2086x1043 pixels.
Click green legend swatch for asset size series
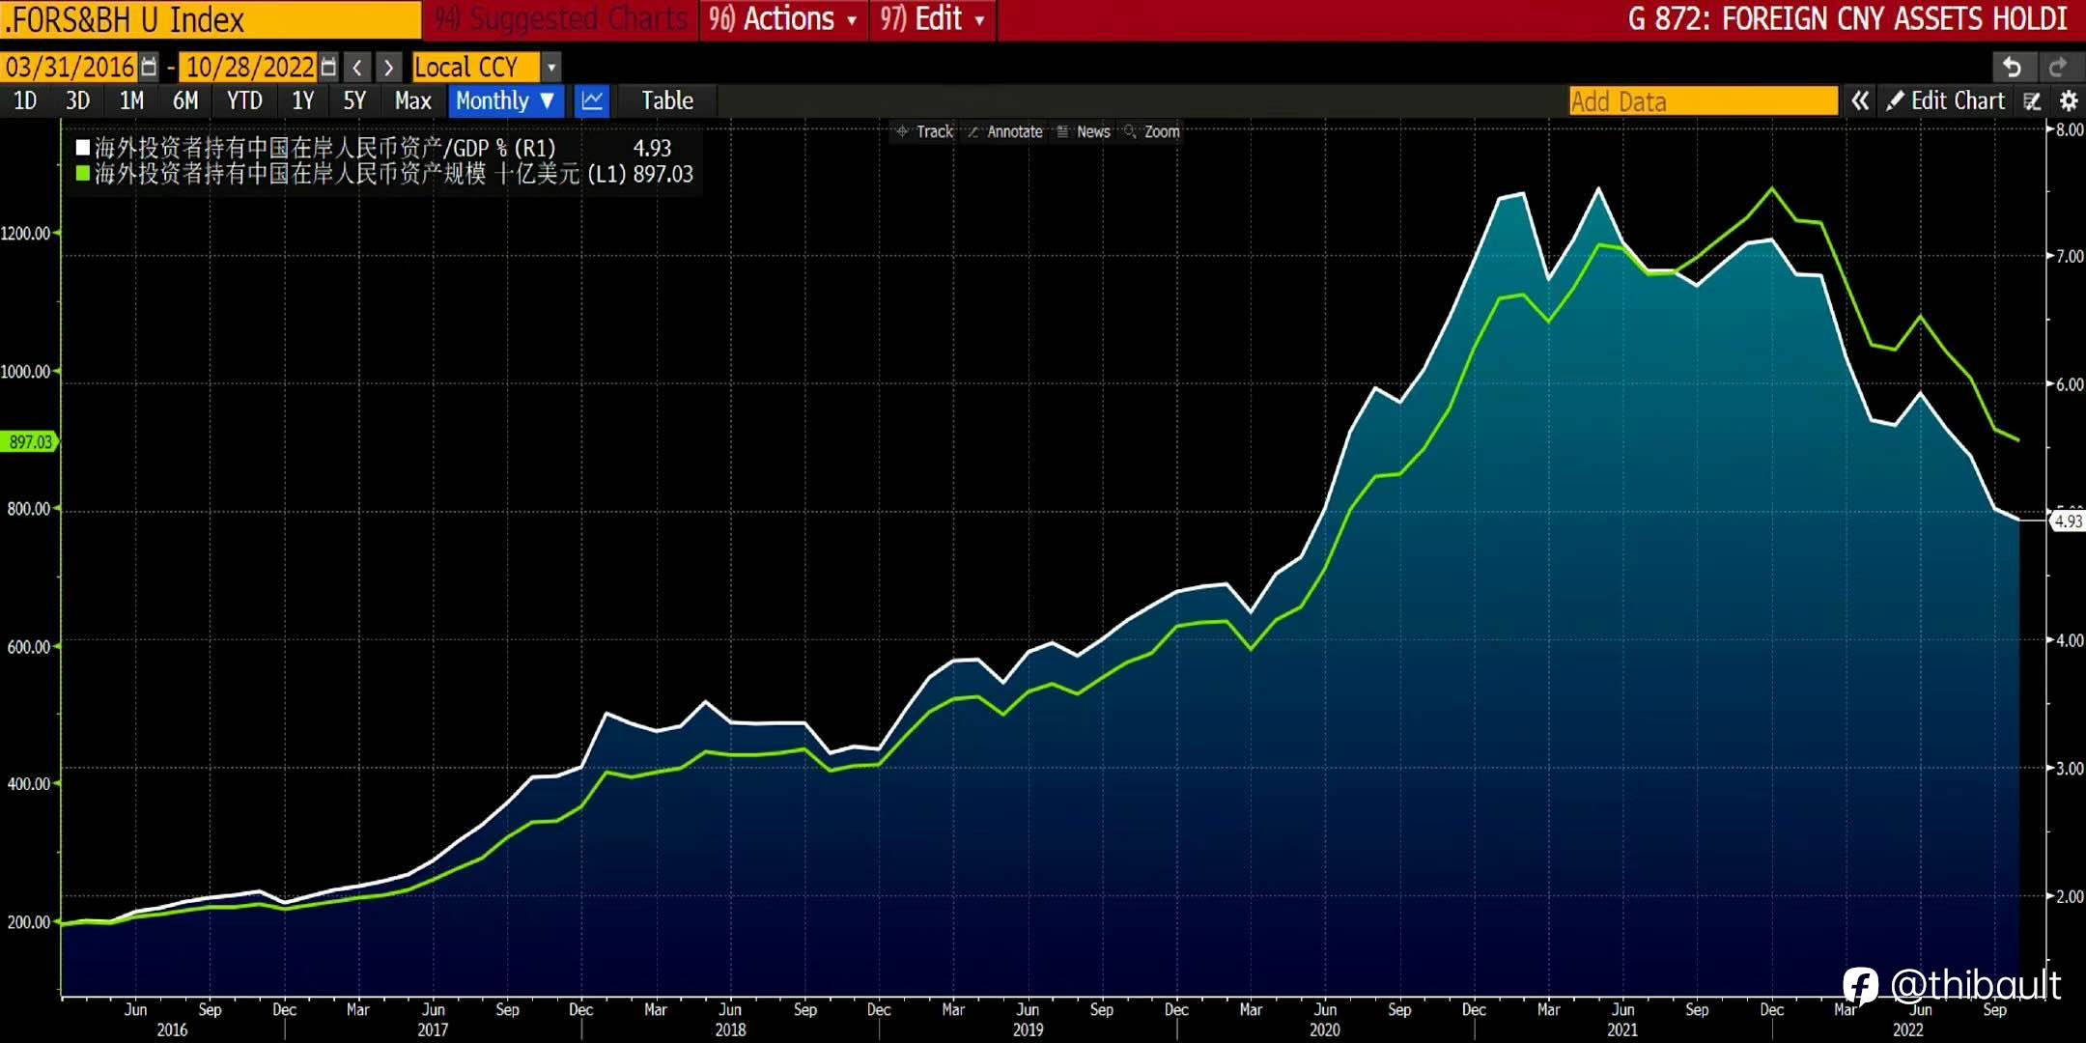tap(83, 174)
